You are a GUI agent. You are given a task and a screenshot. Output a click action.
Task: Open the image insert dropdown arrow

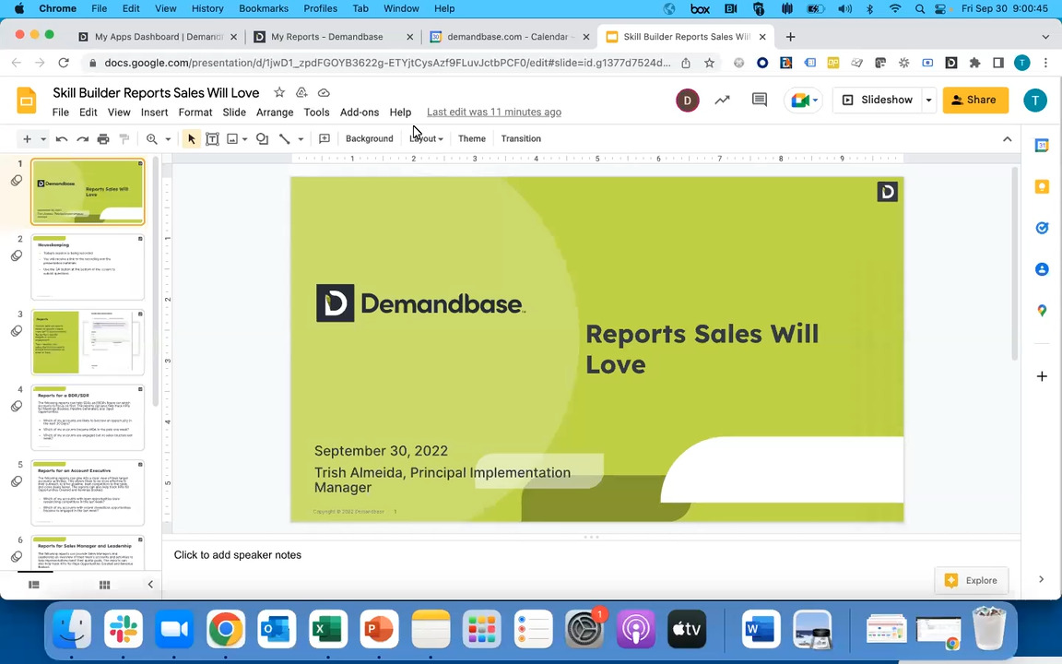click(244, 139)
